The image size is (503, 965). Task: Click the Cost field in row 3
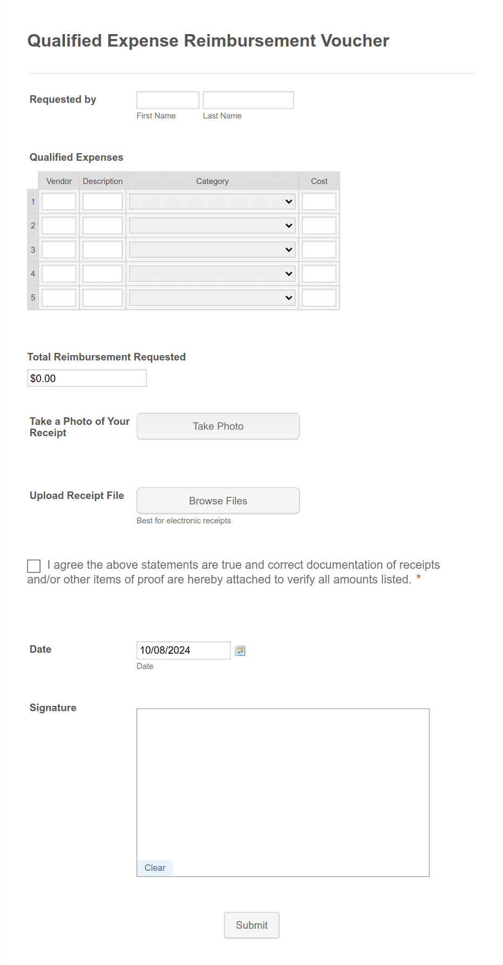pyautogui.click(x=319, y=249)
